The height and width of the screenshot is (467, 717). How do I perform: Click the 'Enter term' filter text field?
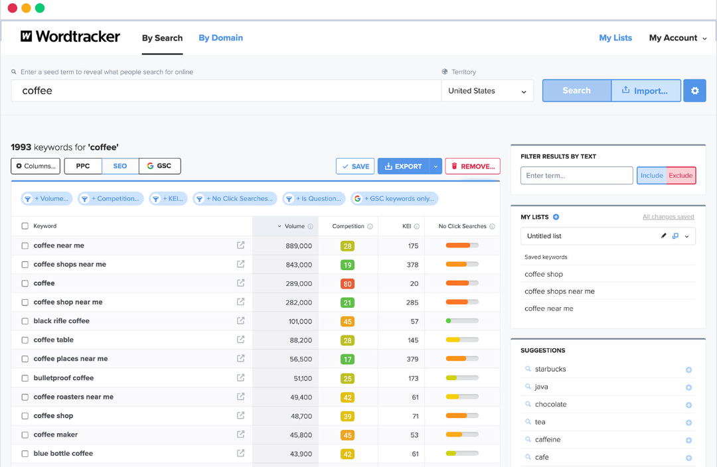[x=576, y=176]
